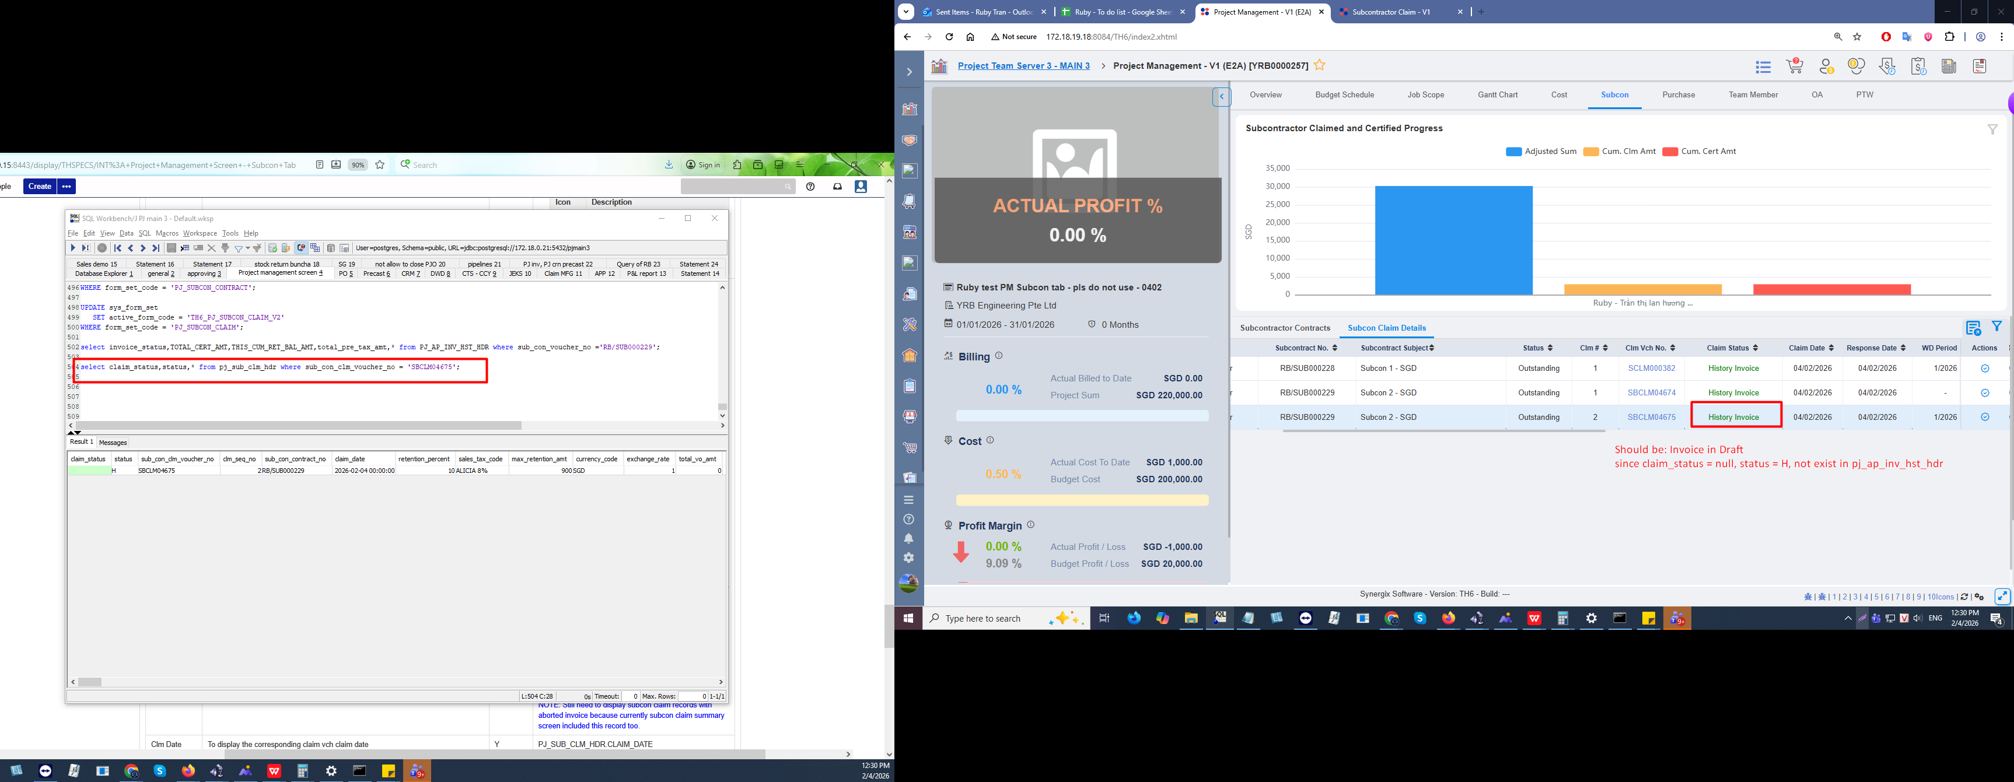This screenshot has width=2014, height=782.
Task: Click the notification bell in left sidebar
Action: pos(908,538)
